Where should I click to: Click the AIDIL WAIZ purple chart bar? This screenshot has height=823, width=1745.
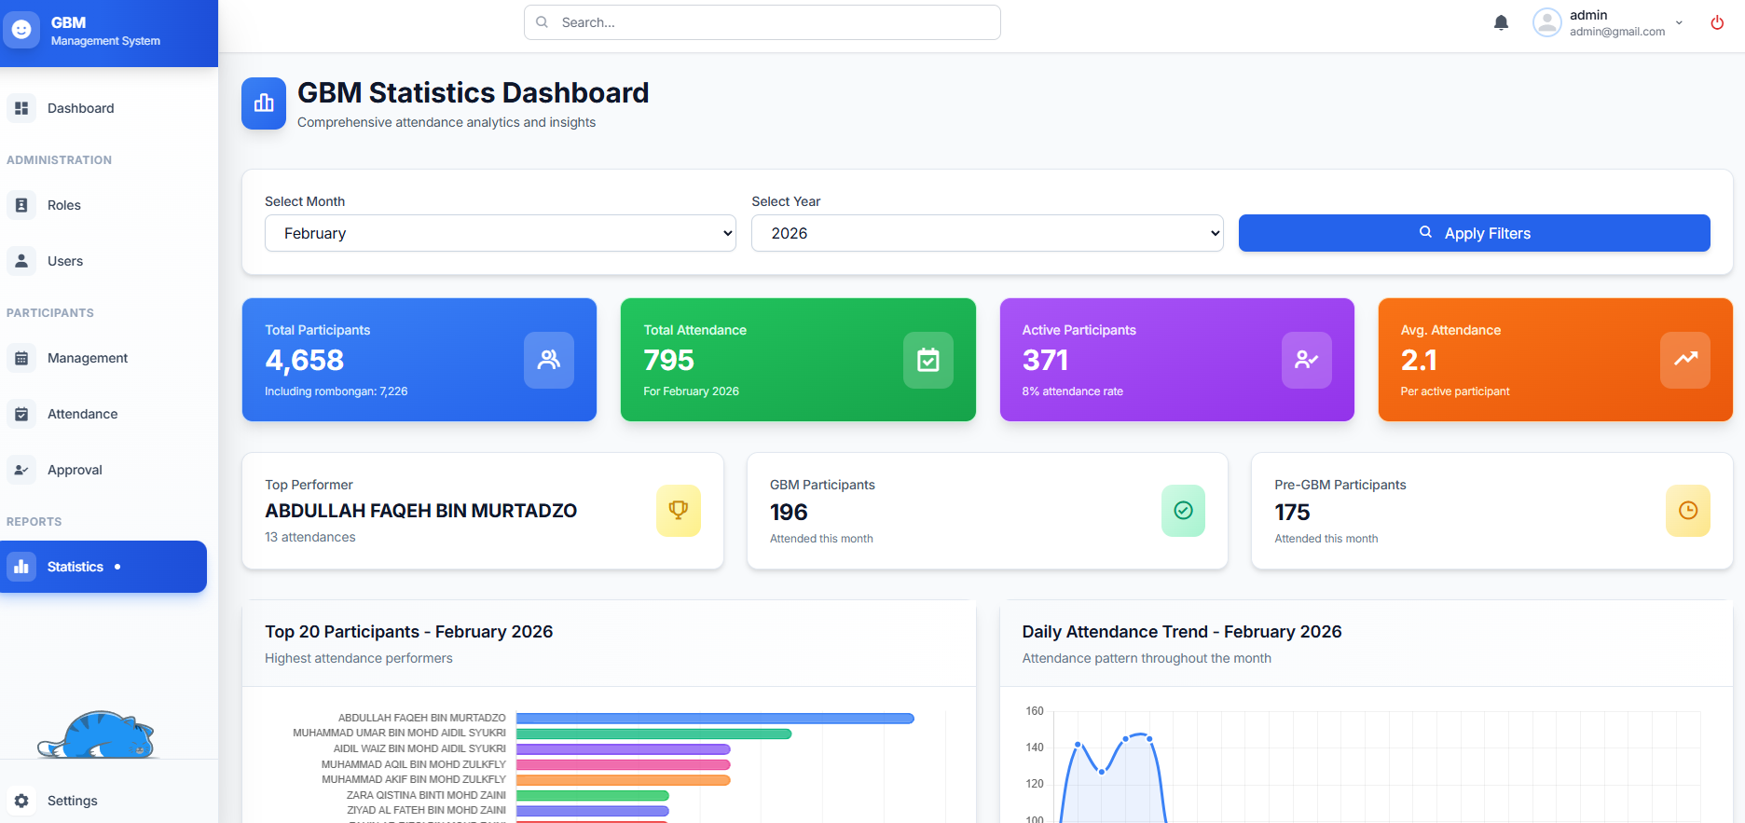click(623, 749)
